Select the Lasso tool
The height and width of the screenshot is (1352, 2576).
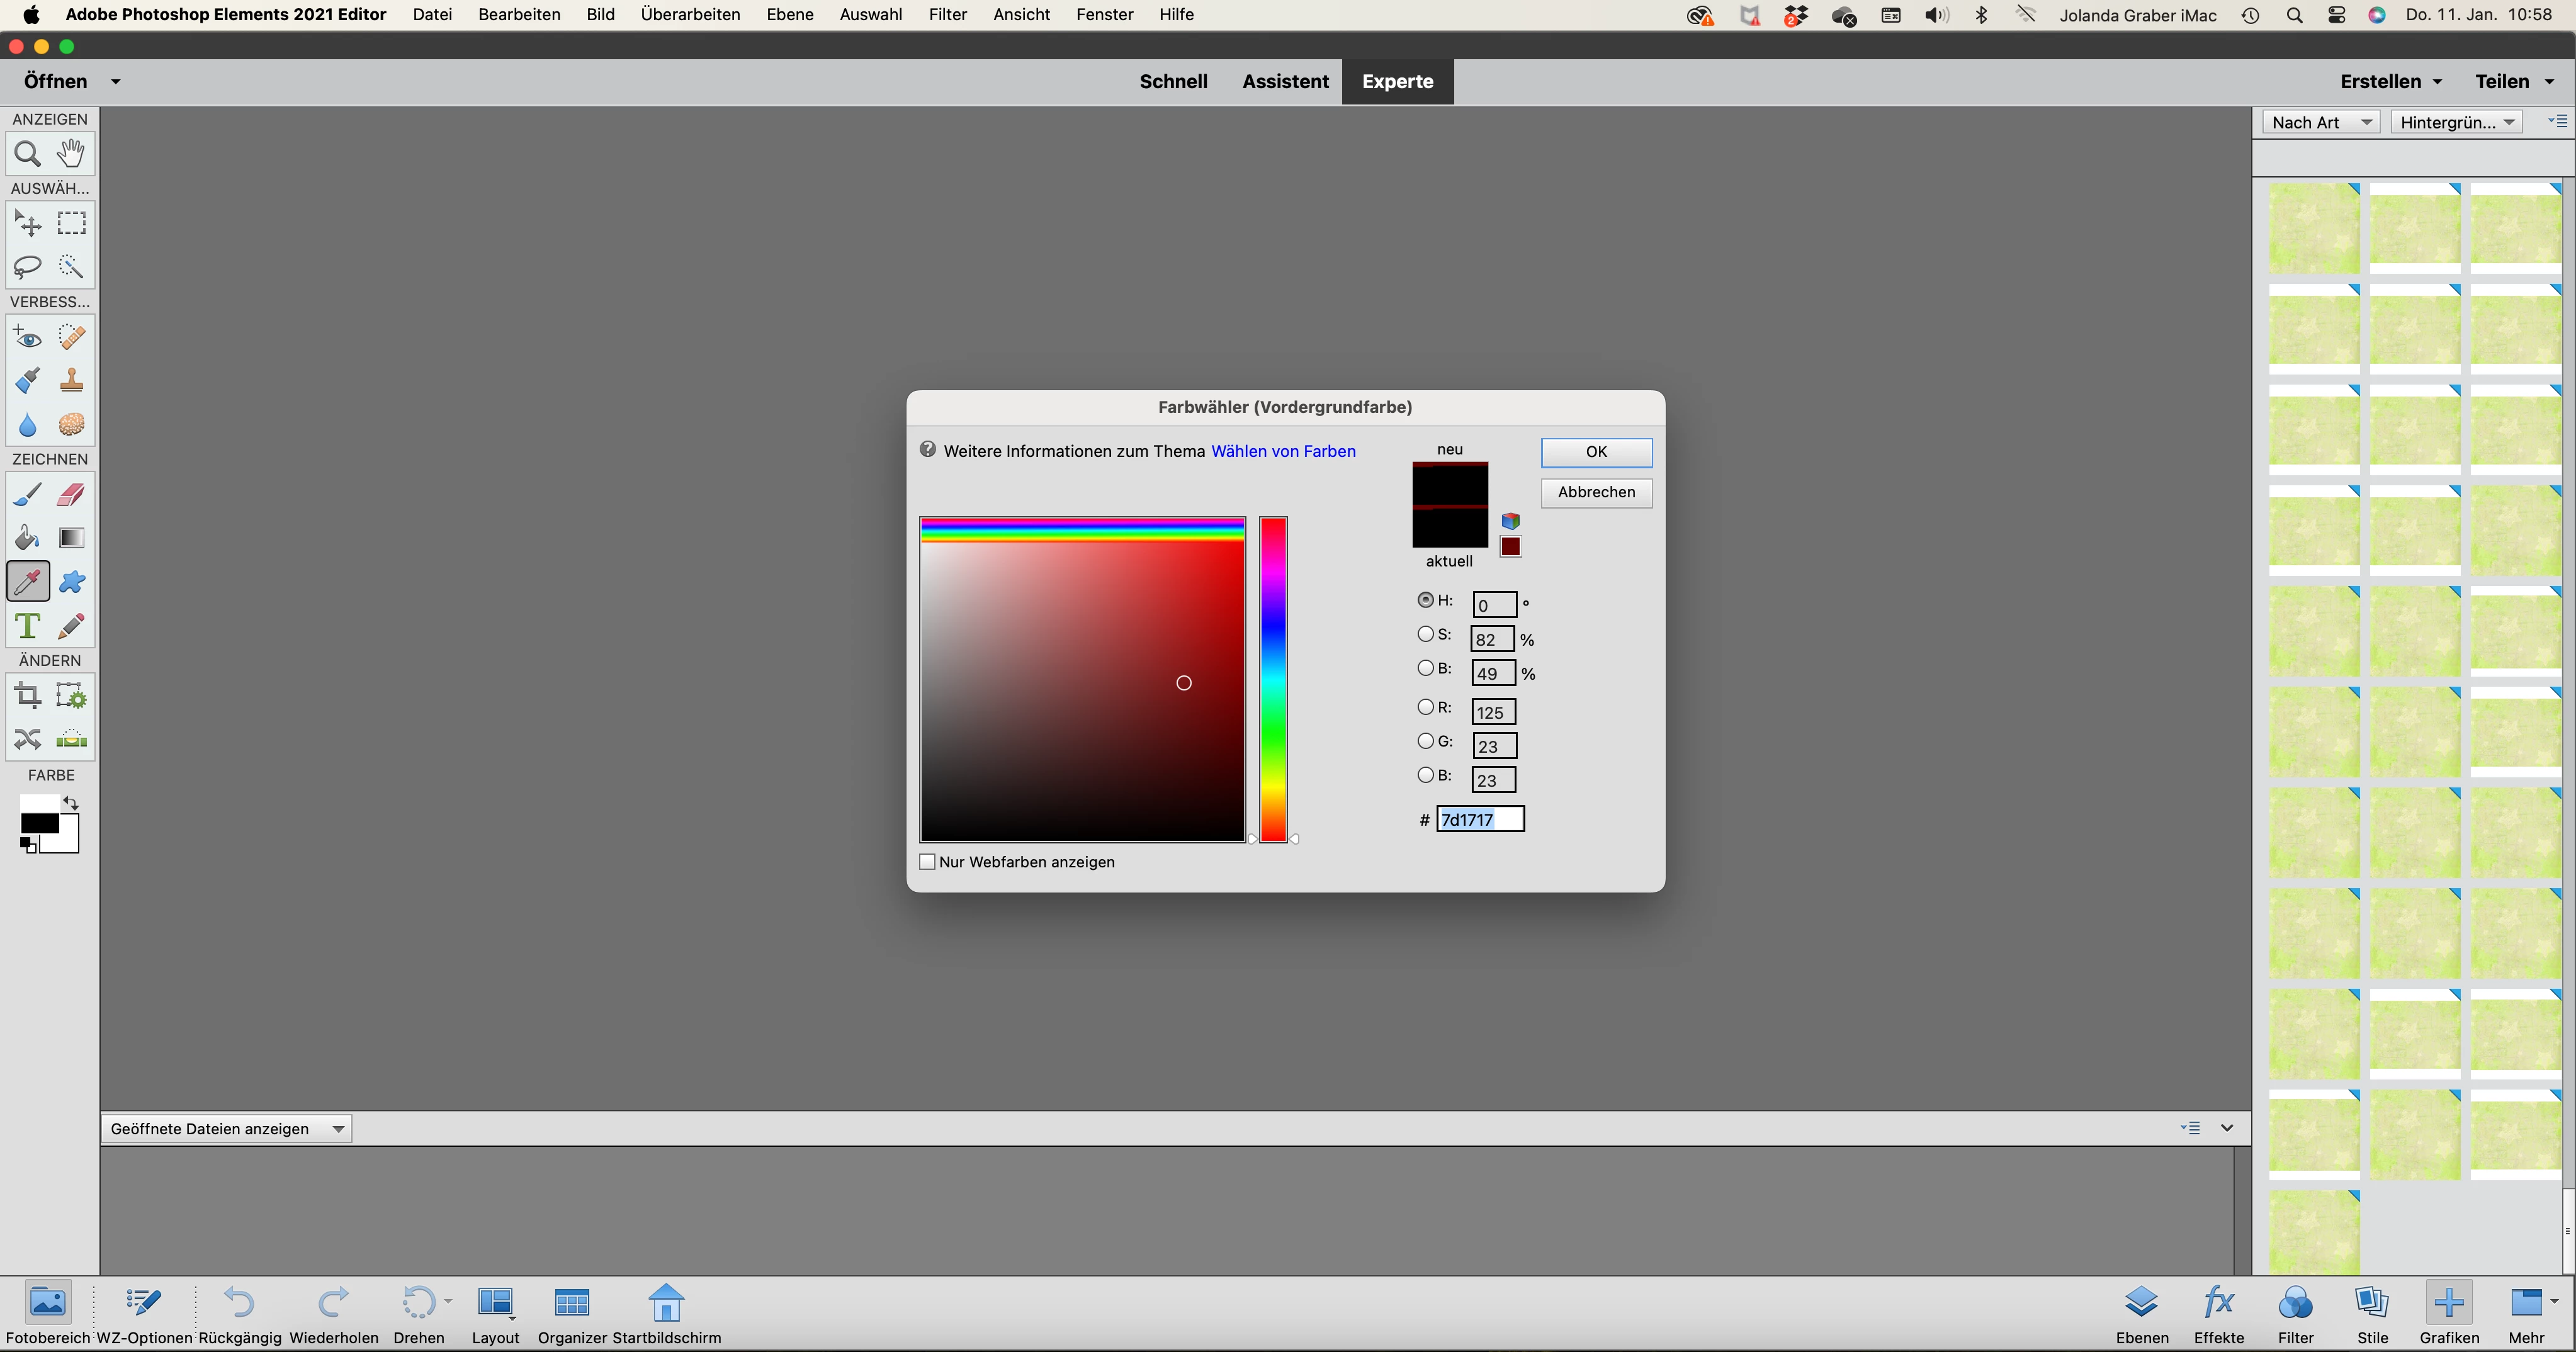[27, 266]
